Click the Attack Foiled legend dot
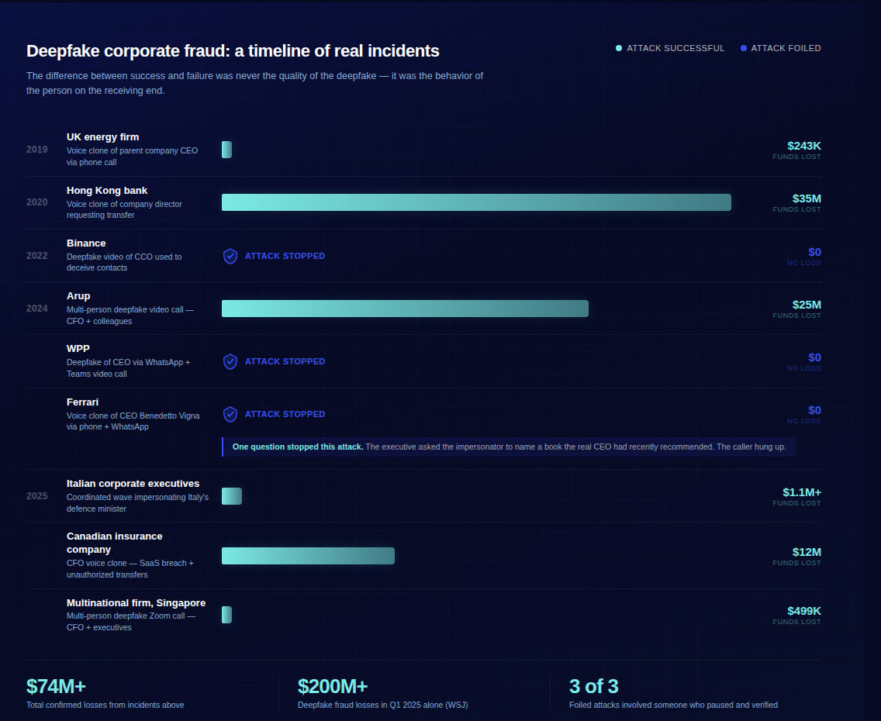This screenshot has height=721, width=881. pos(744,48)
